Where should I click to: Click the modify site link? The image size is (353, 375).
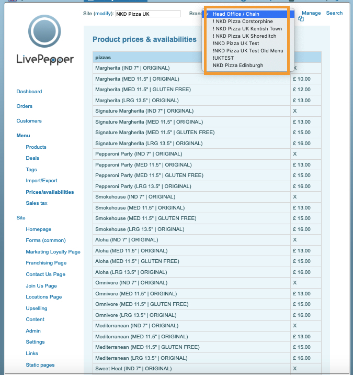pyautogui.click(x=103, y=14)
